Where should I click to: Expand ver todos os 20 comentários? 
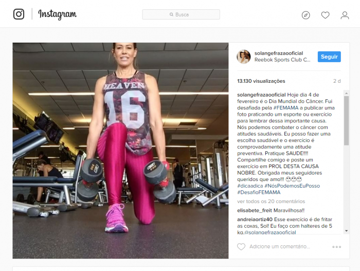click(271, 202)
